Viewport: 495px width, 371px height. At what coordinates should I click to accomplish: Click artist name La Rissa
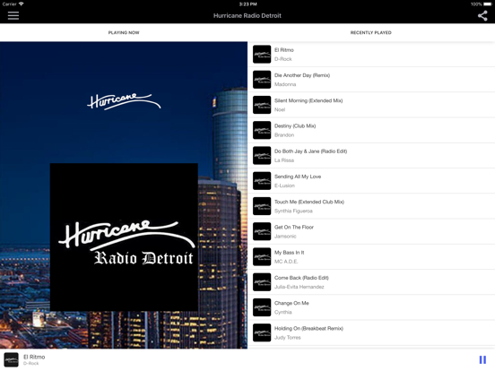pos(284,160)
